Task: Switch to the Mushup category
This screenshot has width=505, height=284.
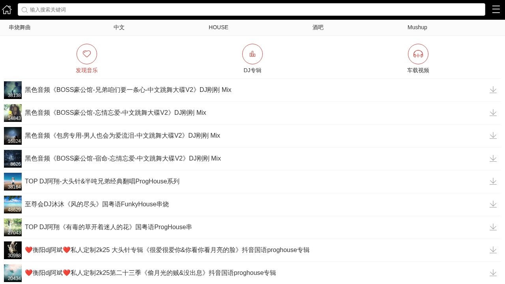Action: [x=417, y=27]
